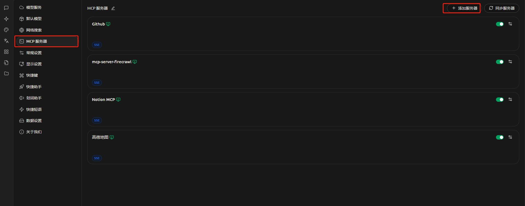Click the sparkle agents icon in left rail
The image size is (525, 206).
point(6,19)
